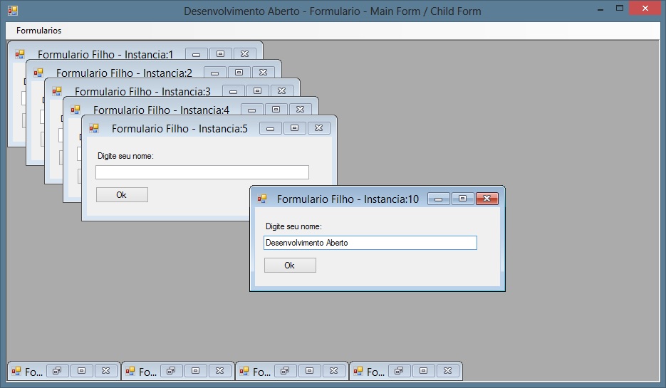Close the leftmost minimized child form
The image size is (666, 388).
click(x=105, y=371)
